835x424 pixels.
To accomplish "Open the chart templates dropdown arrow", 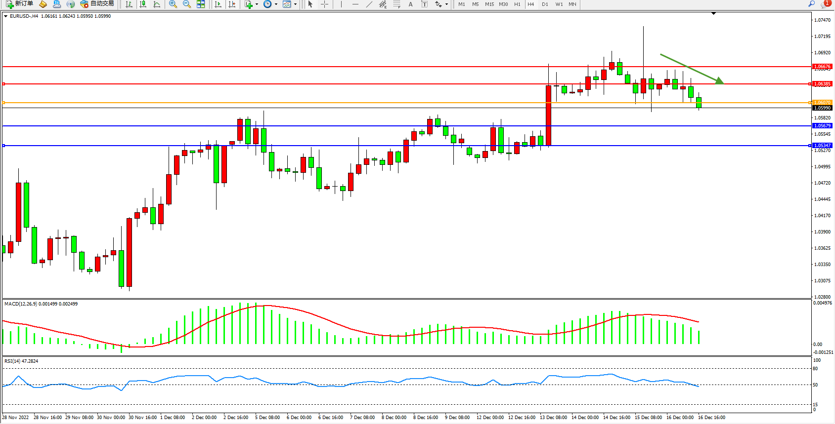I will pos(296,4).
